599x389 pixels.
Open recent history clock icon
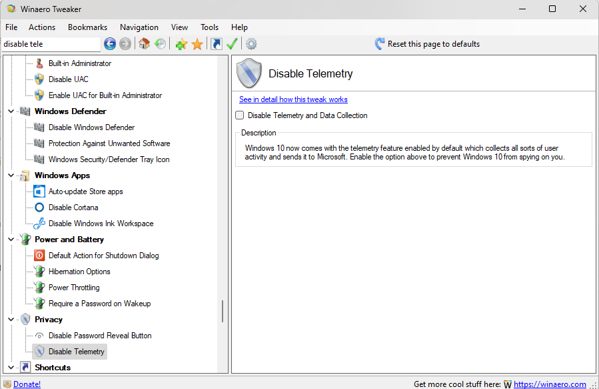pyautogui.click(x=160, y=44)
